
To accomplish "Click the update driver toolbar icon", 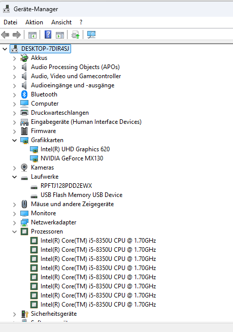I will tap(76, 35).
